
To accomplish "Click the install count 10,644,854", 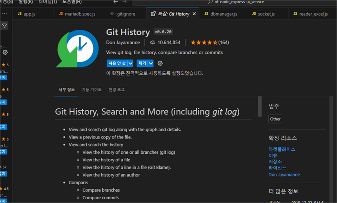I will tap(169, 42).
